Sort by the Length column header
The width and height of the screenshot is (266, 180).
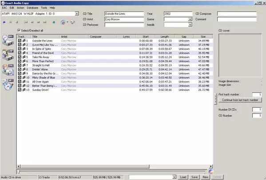[x=165, y=37]
